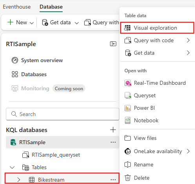Image resolution: width=195 pixels, height=184 pixels.
Task: Click the Notebook icon
Action: pos(128,120)
